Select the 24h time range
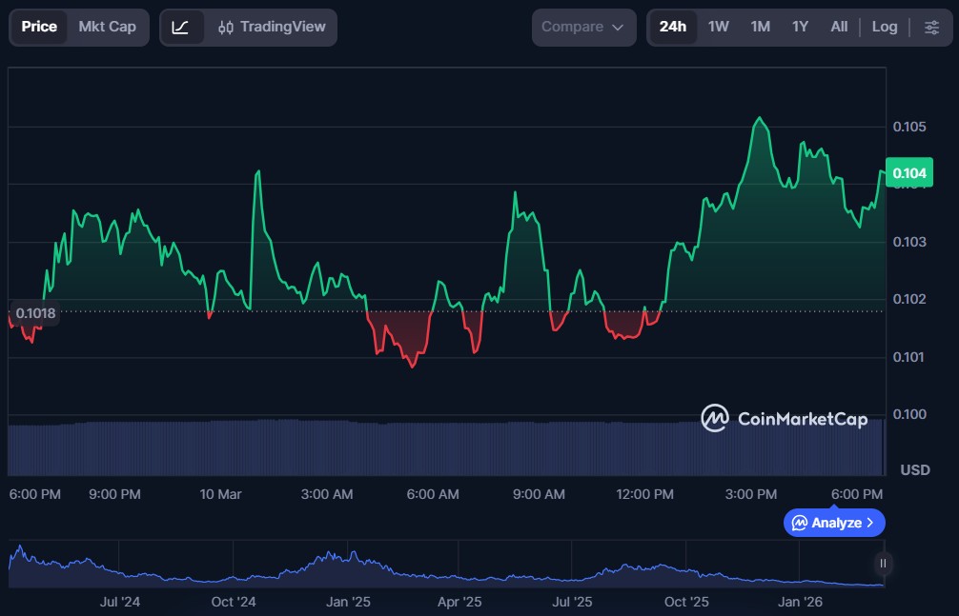 (672, 27)
